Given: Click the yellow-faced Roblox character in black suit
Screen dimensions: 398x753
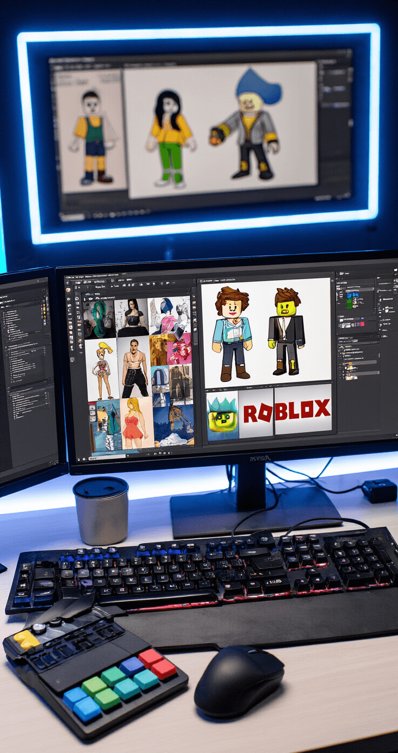Looking at the screenshot, I should pos(287,331).
